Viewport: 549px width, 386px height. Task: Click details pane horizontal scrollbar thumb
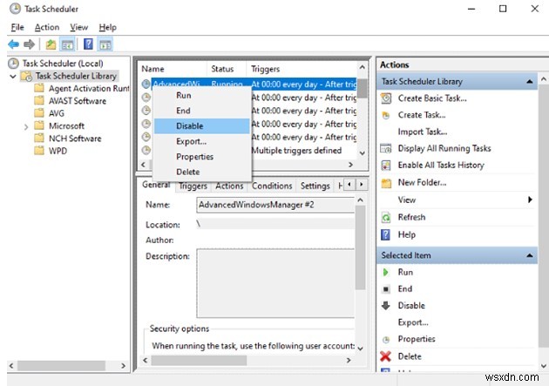199,360
